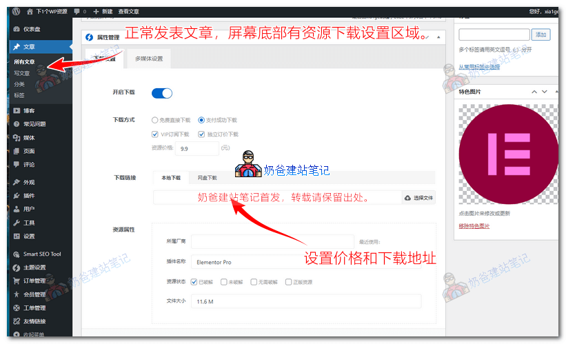Screen dimensions: 566x344
Task: Click 移除特色图片 link
Action: click(474, 226)
